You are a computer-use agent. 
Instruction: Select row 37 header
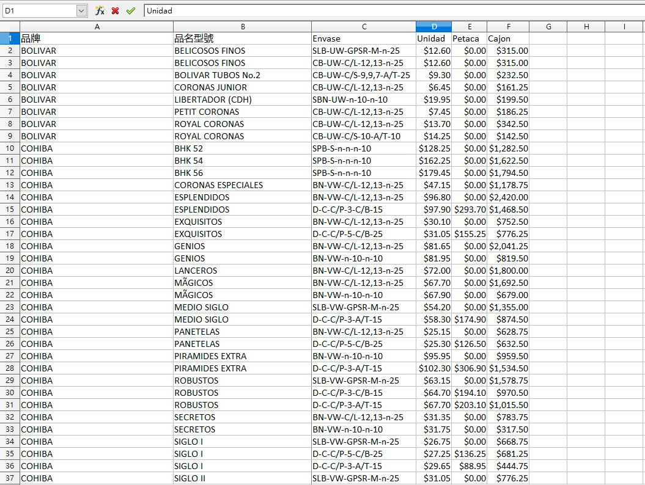point(10,478)
